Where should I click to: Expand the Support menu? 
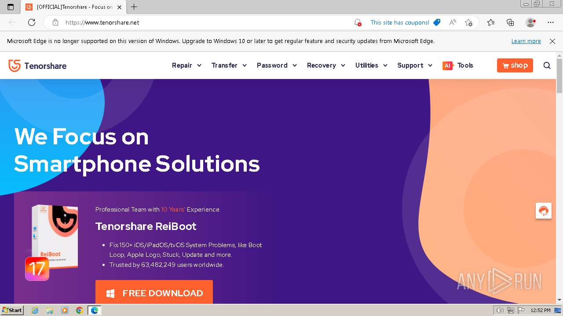(x=415, y=65)
